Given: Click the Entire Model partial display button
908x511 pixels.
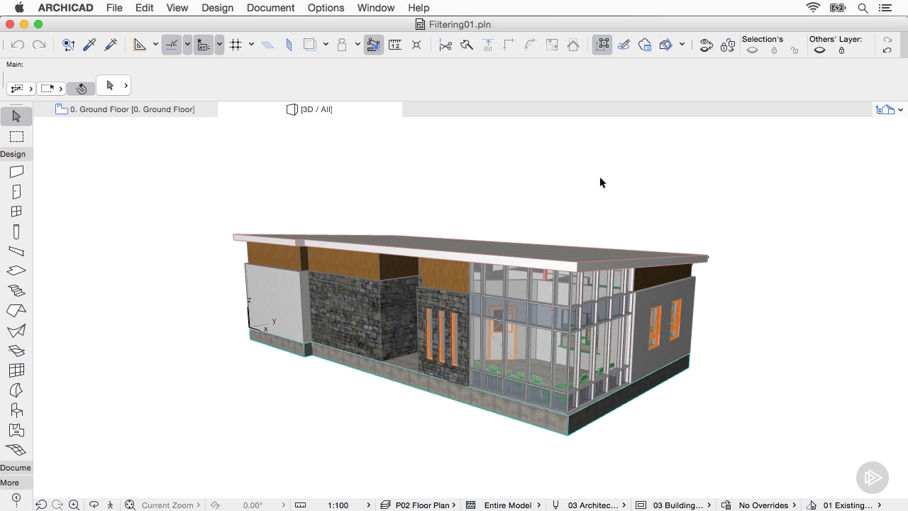Looking at the screenshot, I should pos(507,505).
